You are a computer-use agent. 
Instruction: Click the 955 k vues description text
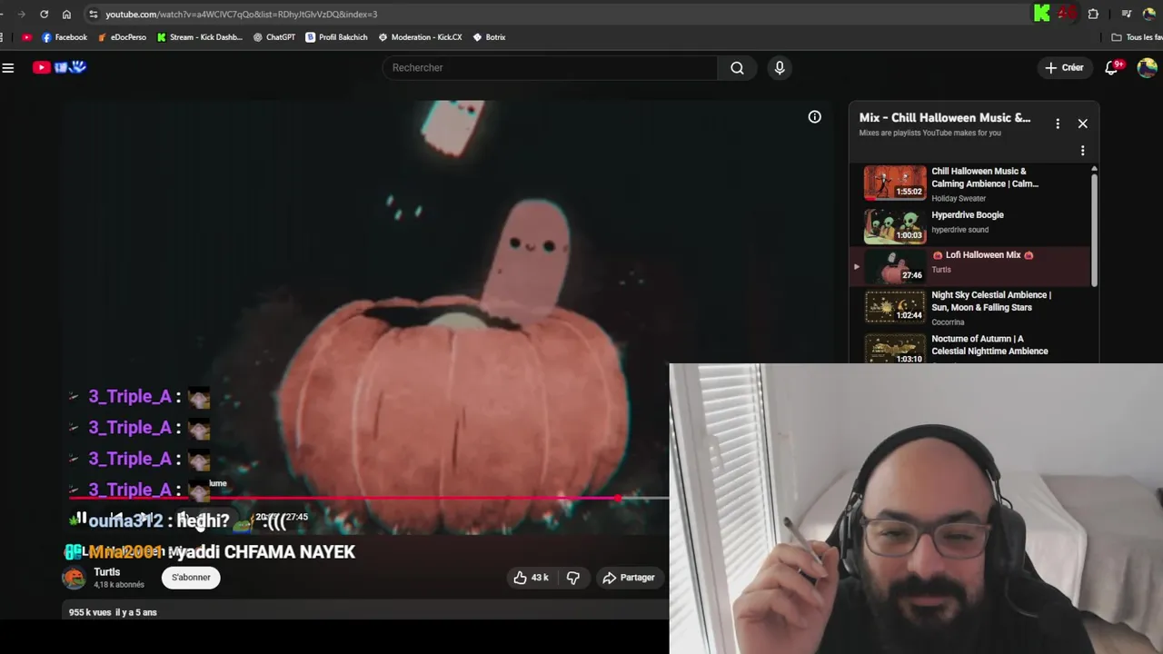113,612
